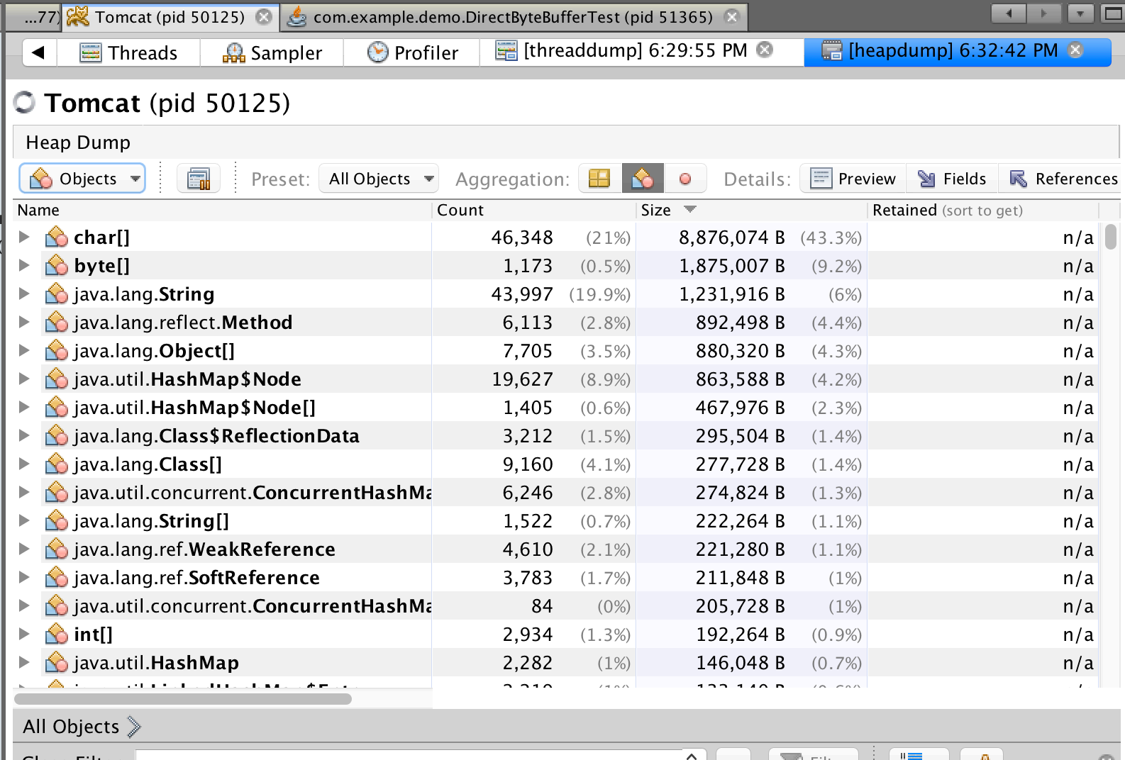Close the DirectByteBufferTest tab
Screen dimensions: 1125x760
[732, 17]
